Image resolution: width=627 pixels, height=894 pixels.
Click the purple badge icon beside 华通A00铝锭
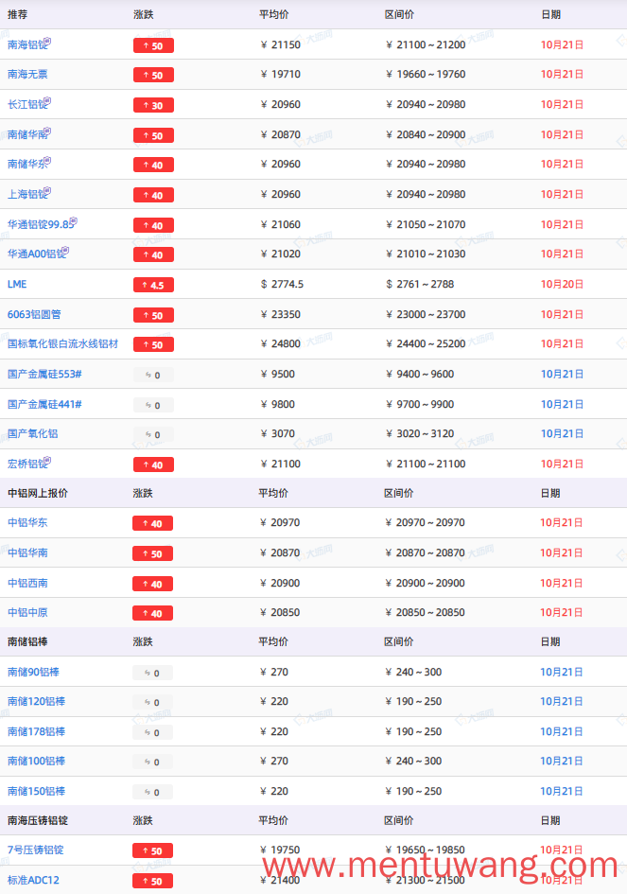click(x=66, y=251)
